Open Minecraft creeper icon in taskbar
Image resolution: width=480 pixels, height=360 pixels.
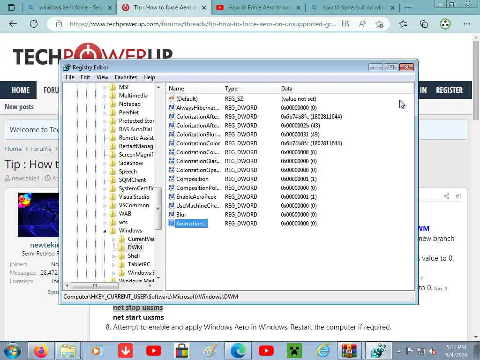[x=294, y=351]
